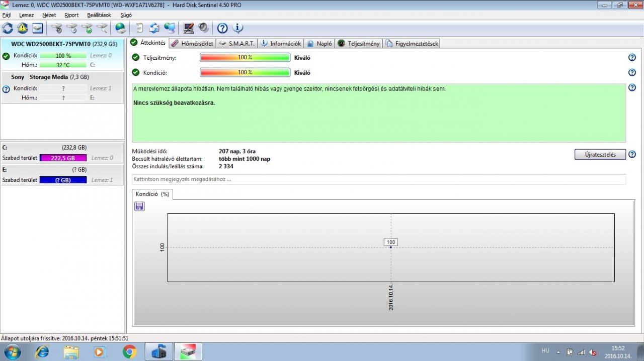This screenshot has height=361, width=644.
Task: Click the green status message panel
Action: (379, 113)
